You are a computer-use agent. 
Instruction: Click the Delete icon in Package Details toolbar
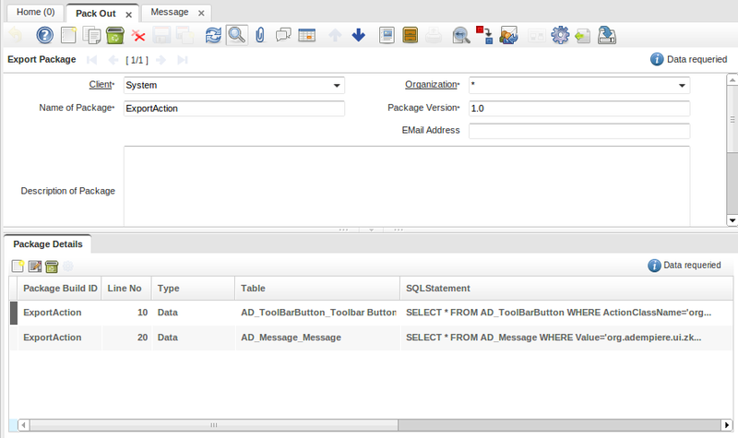[52, 266]
